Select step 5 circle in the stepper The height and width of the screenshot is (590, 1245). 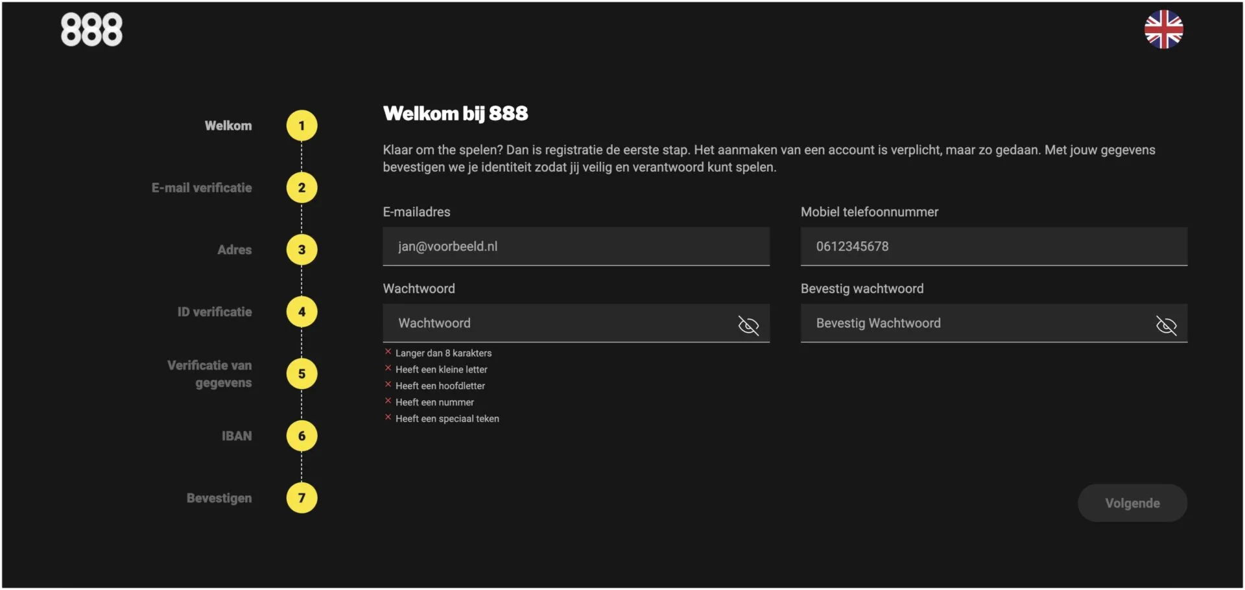[x=302, y=374]
